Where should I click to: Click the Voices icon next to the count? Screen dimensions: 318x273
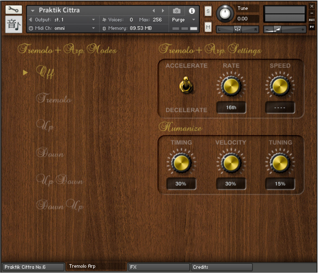click(105, 20)
